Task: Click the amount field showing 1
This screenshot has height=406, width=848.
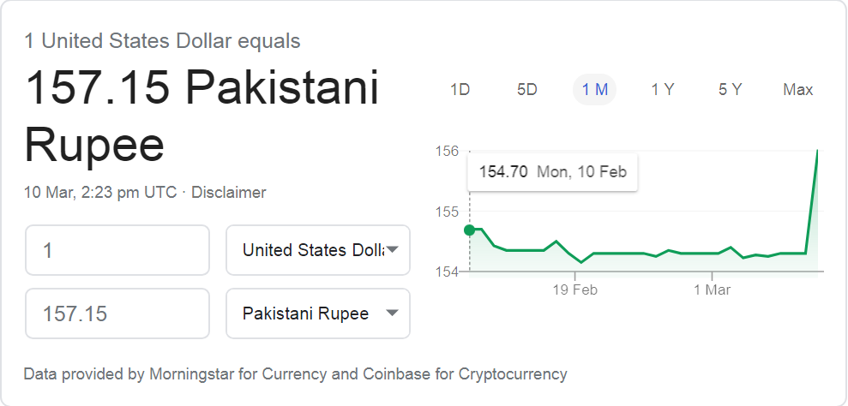Action: pos(117,250)
